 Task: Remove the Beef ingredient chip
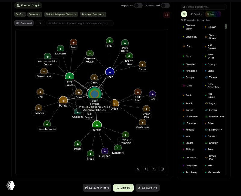[23, 14]
